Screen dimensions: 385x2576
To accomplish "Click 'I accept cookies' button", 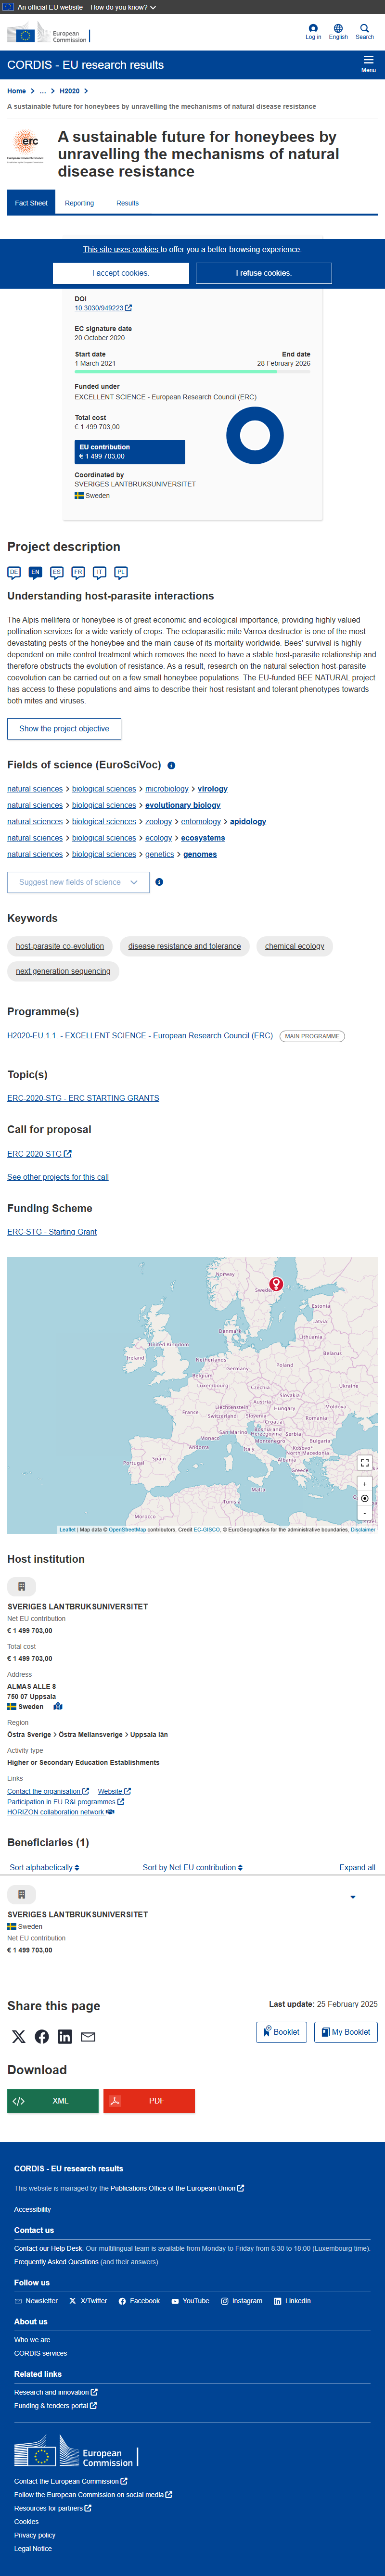I will (x=121, y=273).
